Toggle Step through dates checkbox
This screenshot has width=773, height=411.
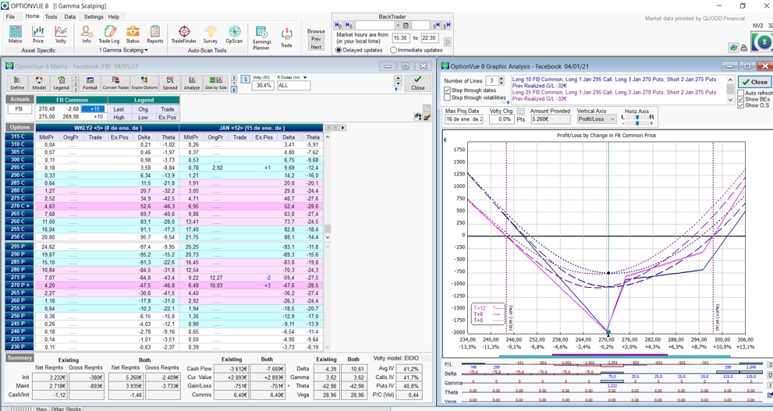447,90
